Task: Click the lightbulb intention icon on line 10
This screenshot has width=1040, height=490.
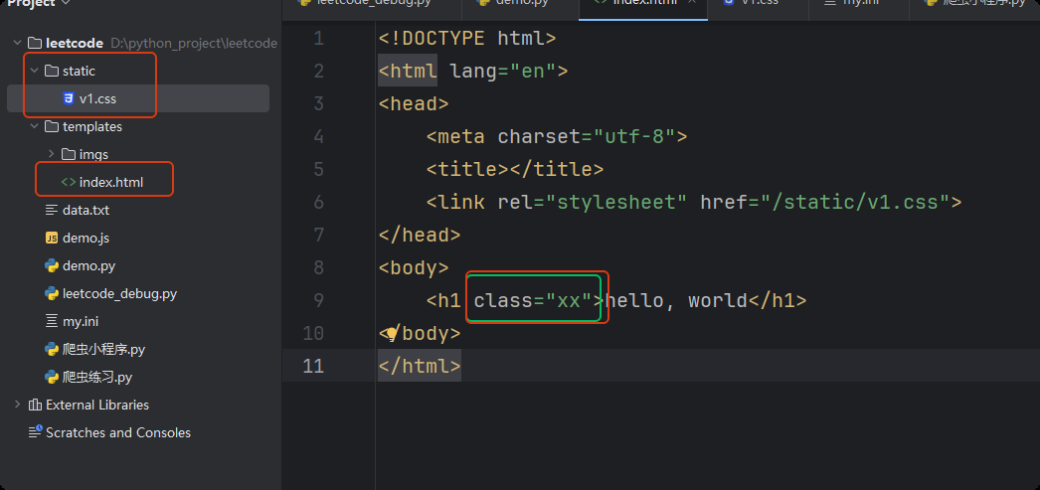Action: tap(392, 333)
